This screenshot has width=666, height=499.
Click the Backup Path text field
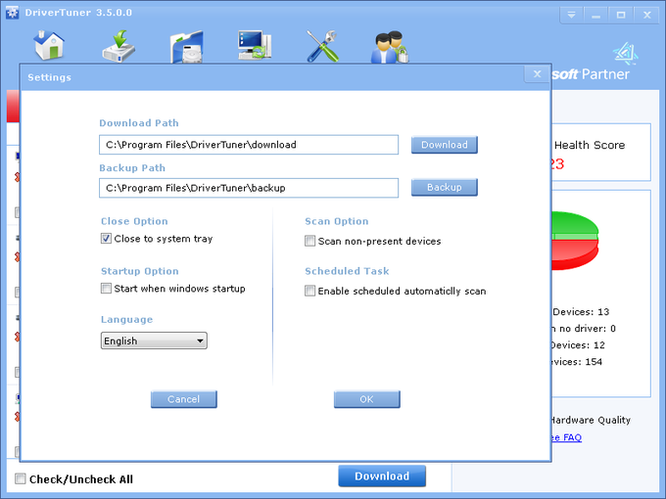coord(249,188)
